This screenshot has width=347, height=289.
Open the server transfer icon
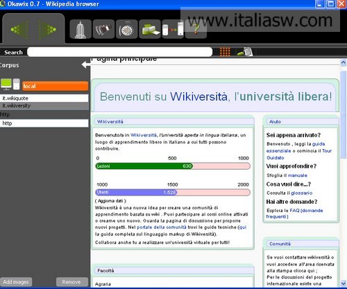click(x=173, y=29)
